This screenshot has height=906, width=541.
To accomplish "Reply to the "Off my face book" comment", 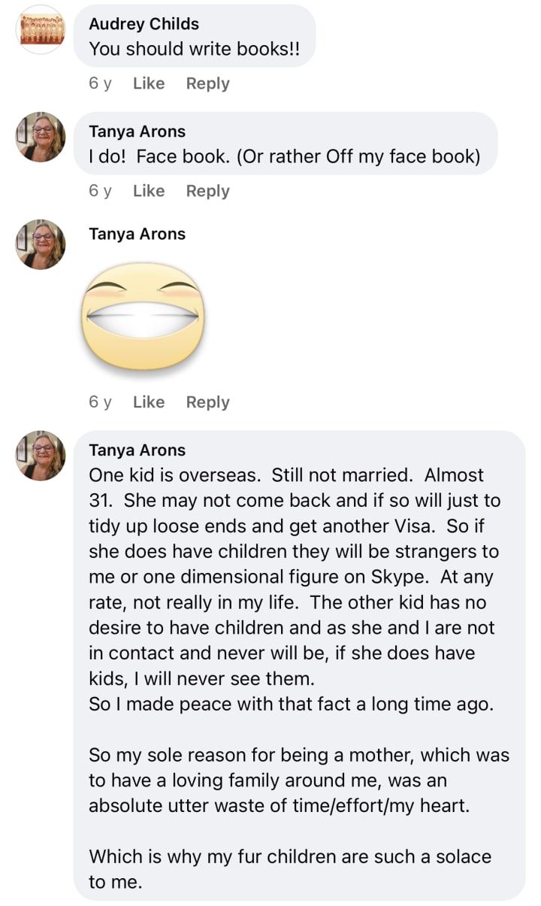I will pos(207,191).
